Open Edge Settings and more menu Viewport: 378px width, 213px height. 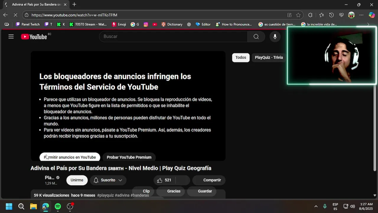[361, 15]
